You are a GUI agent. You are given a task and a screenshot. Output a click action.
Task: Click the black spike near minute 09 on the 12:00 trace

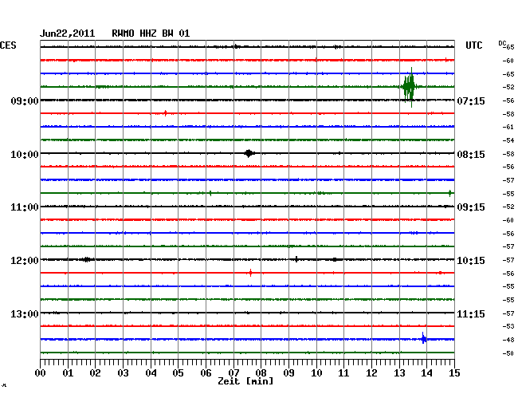pyautogui.click(x=296, y=259)
